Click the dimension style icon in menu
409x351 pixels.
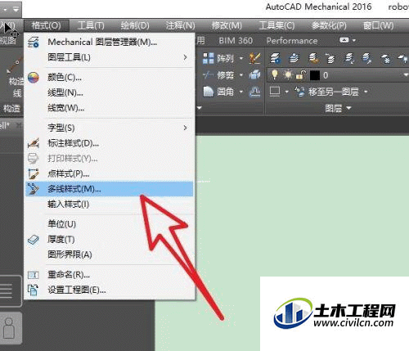point(34,143)
